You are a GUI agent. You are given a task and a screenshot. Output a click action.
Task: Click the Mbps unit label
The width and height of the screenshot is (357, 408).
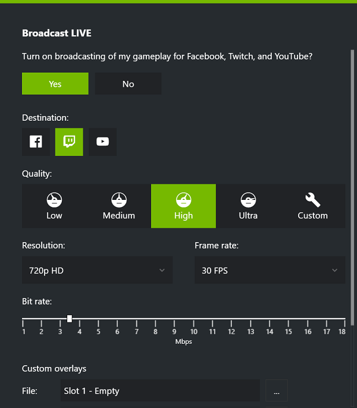[x=184, y=341]
